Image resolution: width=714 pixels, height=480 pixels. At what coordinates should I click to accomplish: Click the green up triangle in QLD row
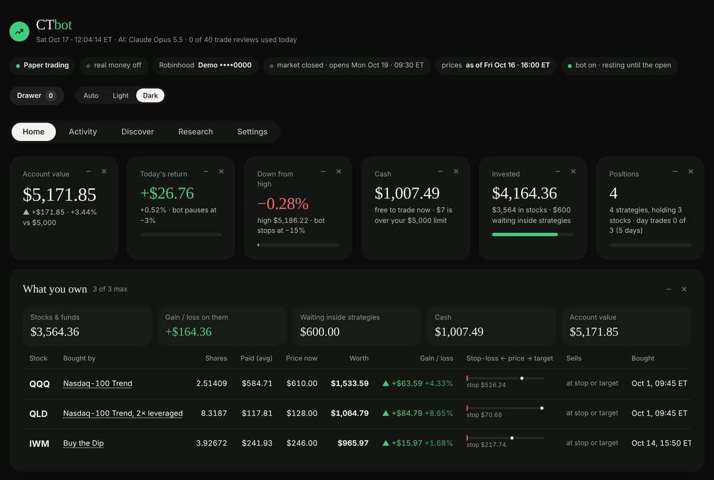click(386, 413)
